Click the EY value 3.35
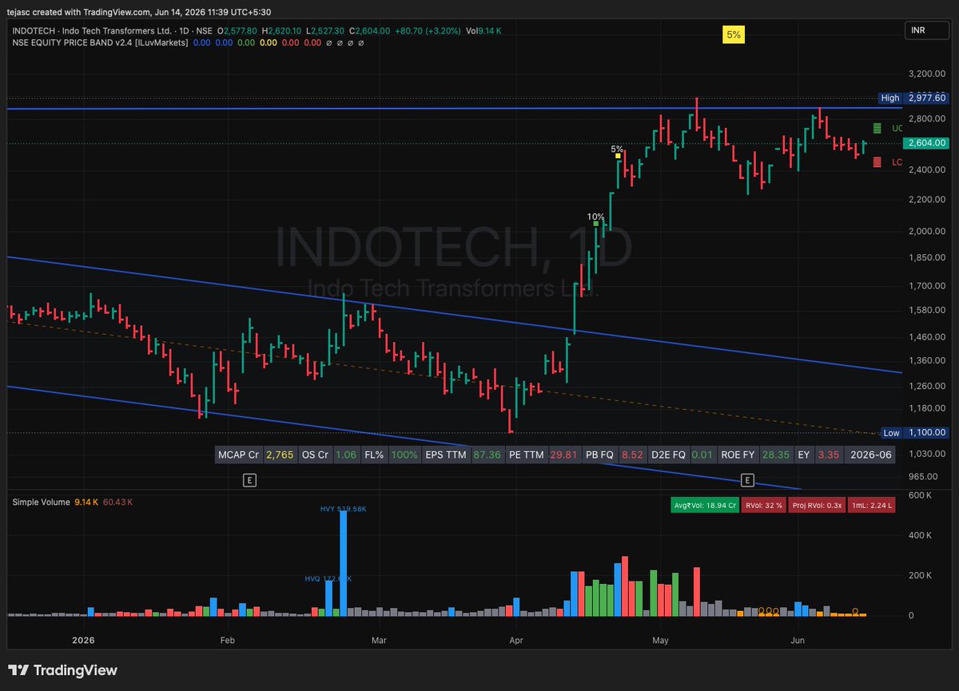The image size is (959, 691). click(x=830, y=455)
